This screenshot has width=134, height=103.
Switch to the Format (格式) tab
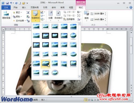point(81,7)
